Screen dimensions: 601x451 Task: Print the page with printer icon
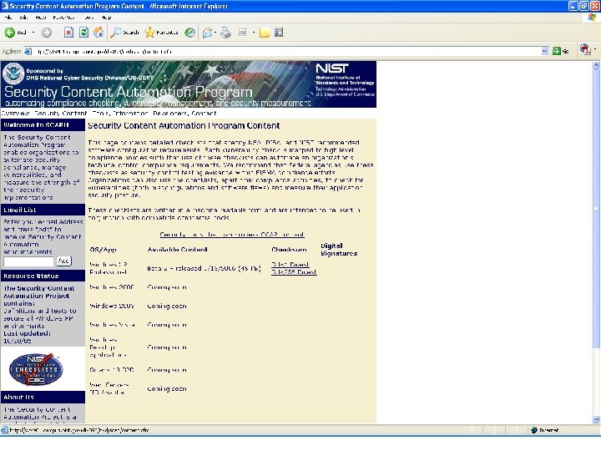pos(225,33)
